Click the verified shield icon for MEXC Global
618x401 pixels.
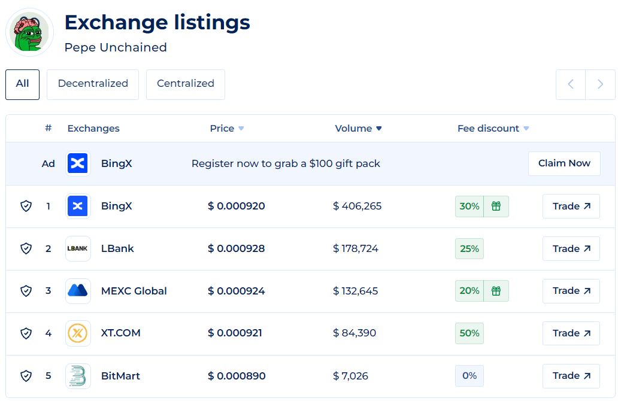[x=26, y=291]
